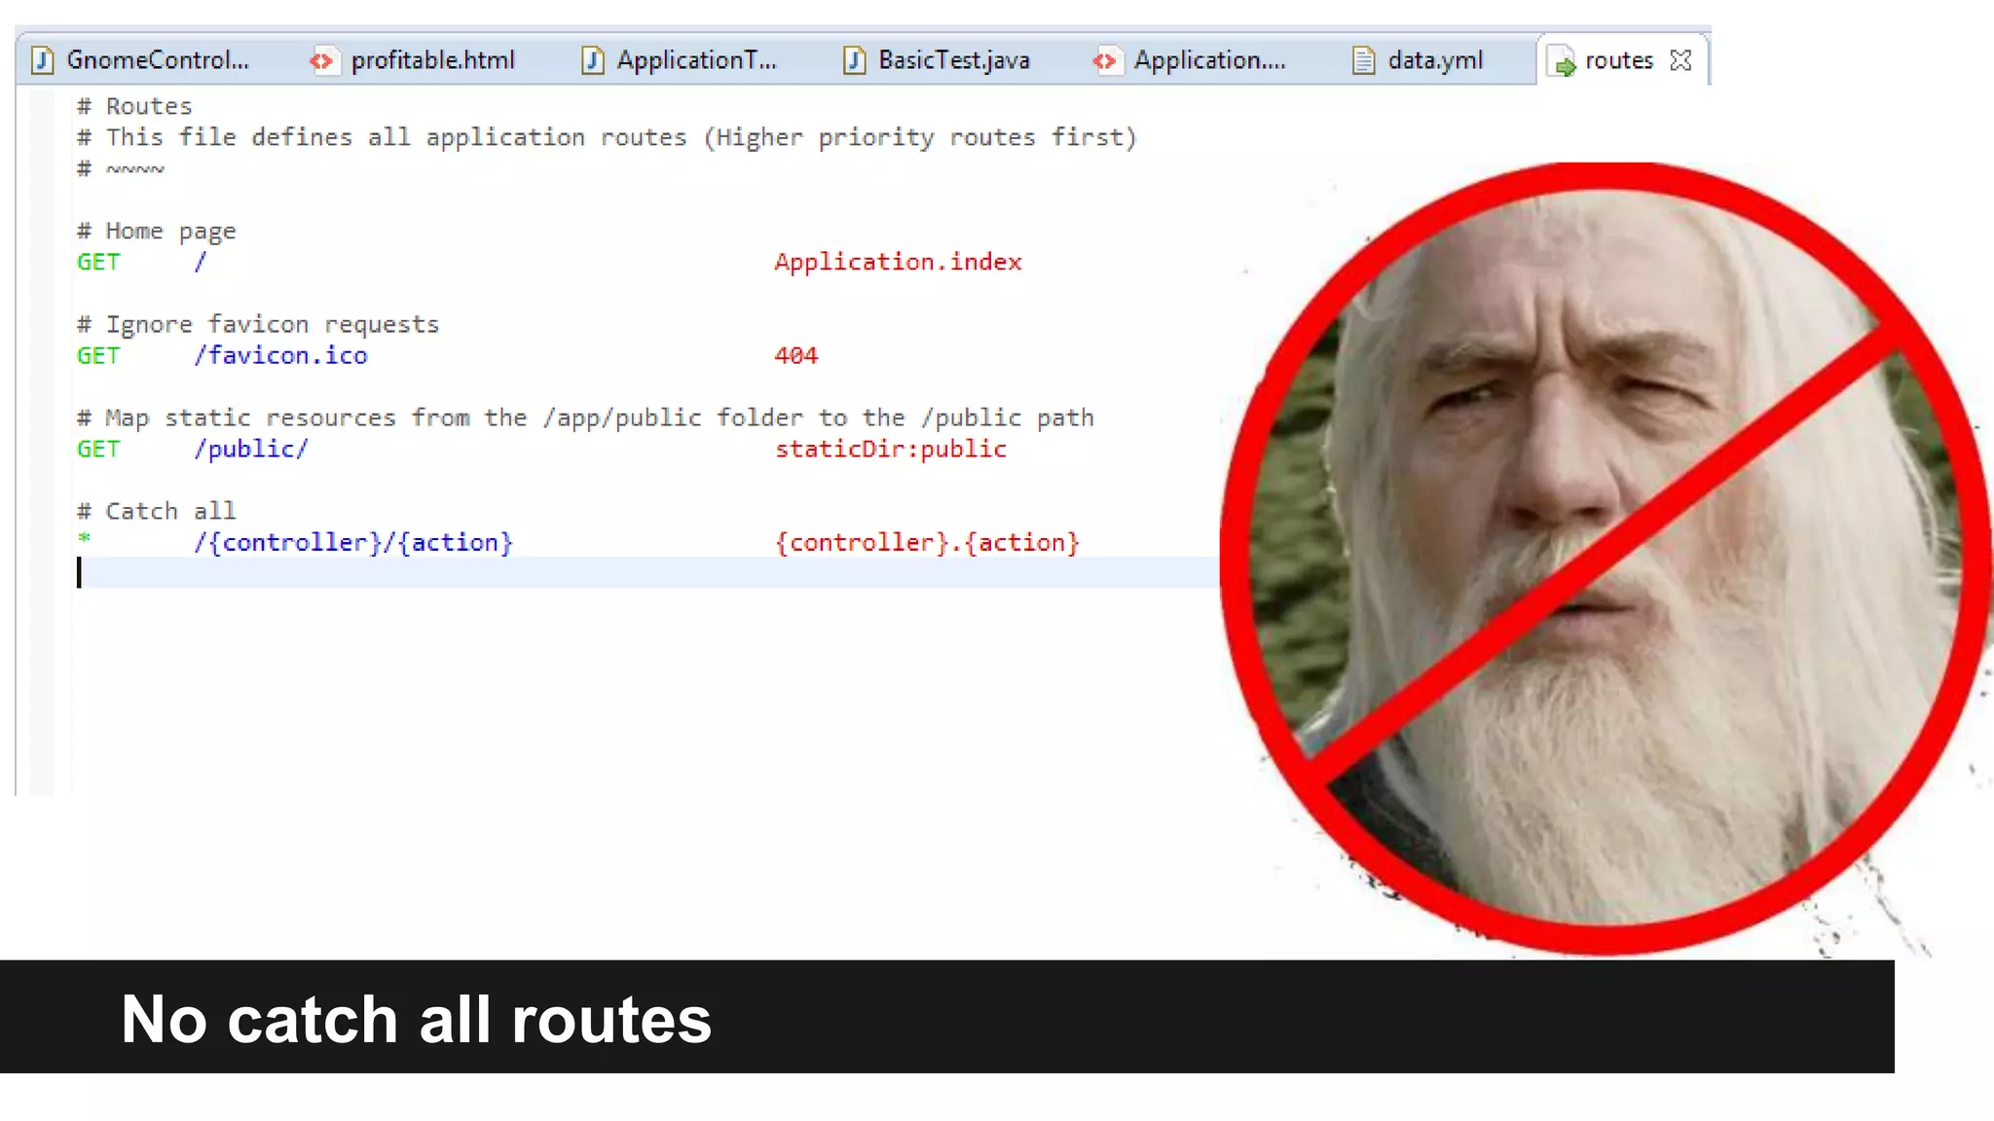Switch to the BasicTest.java tab

[x=953, y=60]
